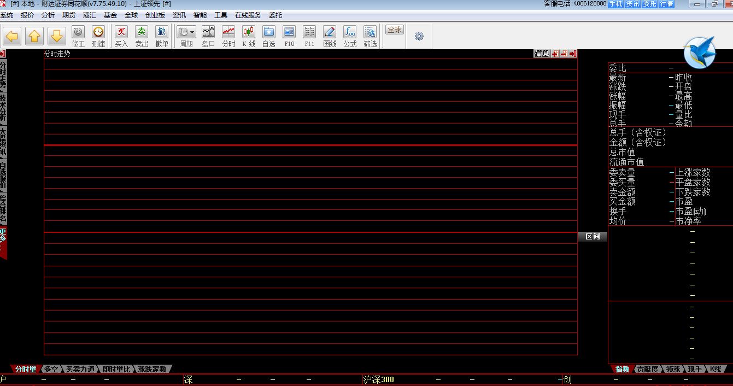Viewport: 733px width, 386px height.
Task: Switch to the 多空 bottom tab
Action: point(51,369)
